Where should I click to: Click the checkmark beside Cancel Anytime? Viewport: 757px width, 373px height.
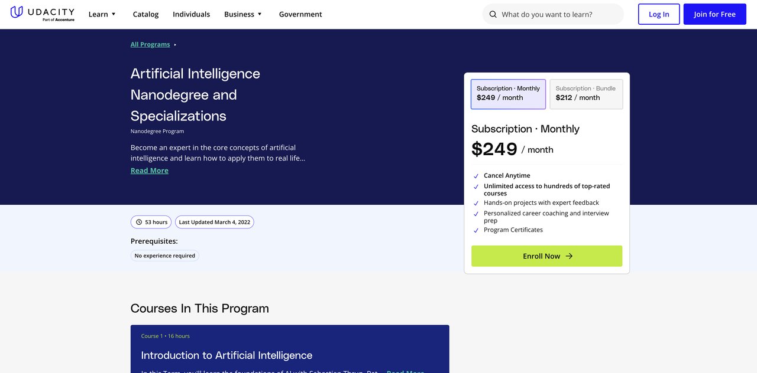[476, 176]
